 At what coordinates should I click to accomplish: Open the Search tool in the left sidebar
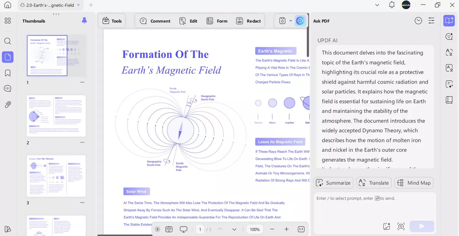8,41
